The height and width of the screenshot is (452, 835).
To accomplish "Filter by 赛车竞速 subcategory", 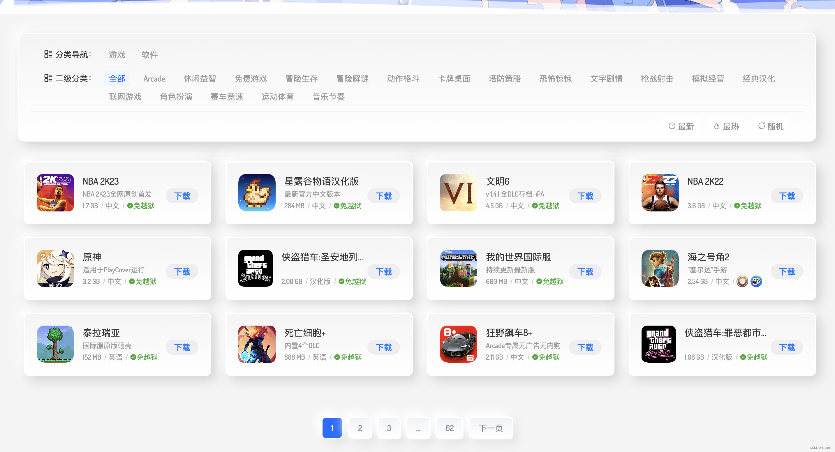I will click(227, 97).
